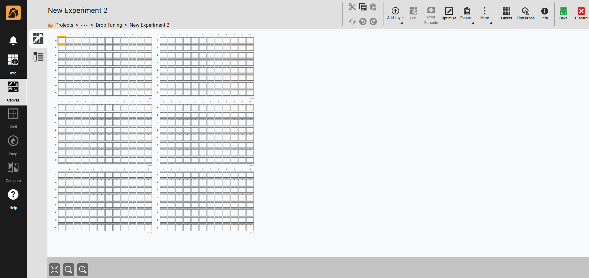Fit canvas to screen
The image size is (589, 278).
pos(54,270)
